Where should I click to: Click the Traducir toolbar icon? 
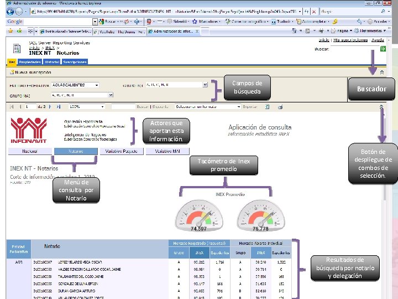274,22
